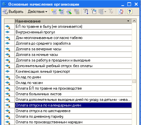Click the vertical scrollbar thumb
This screenshot has width=141, height=125.
pos(134,81)
